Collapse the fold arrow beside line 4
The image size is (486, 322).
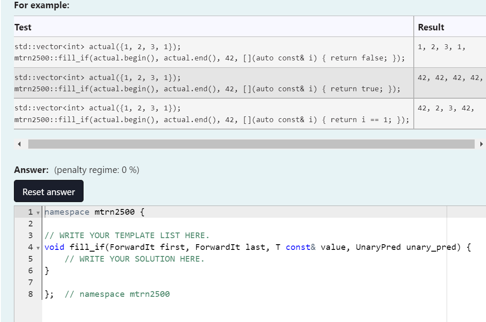37,247
